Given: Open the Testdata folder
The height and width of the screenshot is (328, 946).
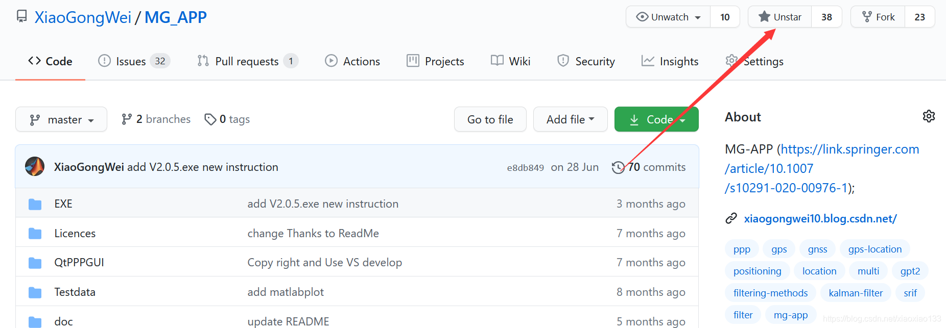Looking at the screenshot, I should 75,292.
